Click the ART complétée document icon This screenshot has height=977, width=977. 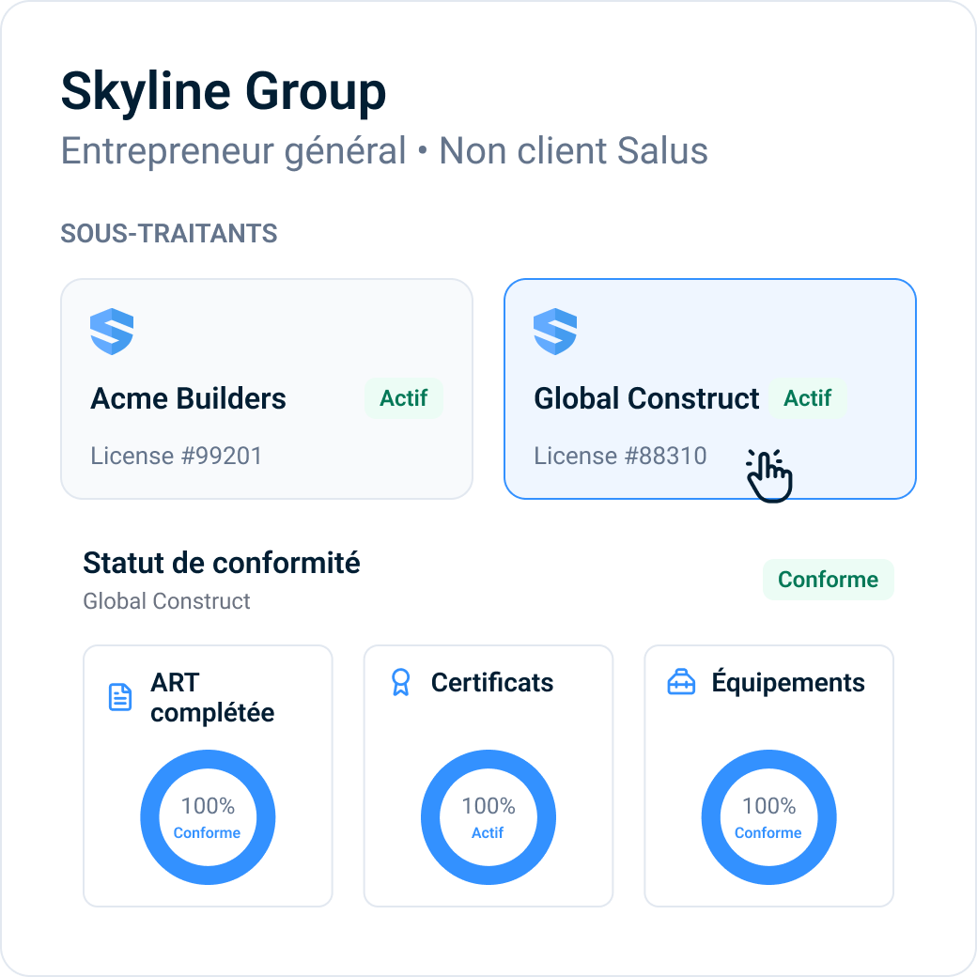(120, 697)
